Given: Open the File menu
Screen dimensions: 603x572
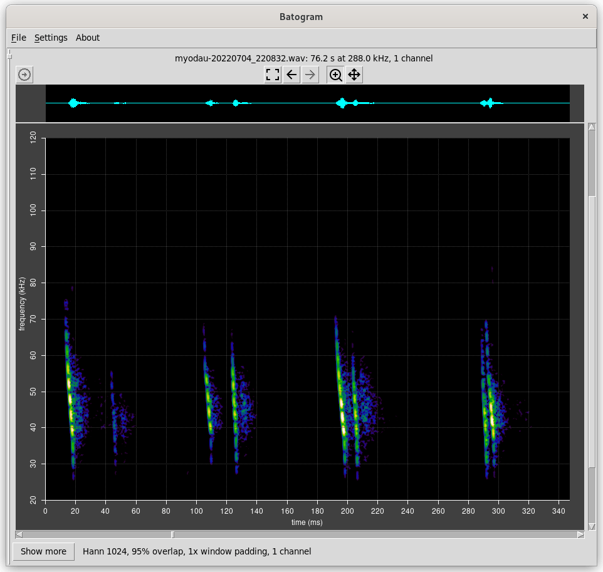Looking at the screenshot, I should pyautogui.click(x=19, y=38).
